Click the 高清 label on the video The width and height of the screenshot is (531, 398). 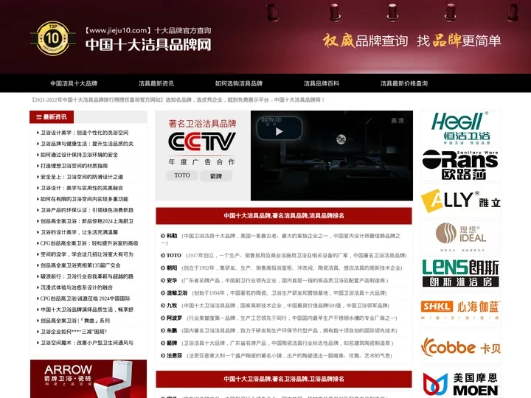398,121
